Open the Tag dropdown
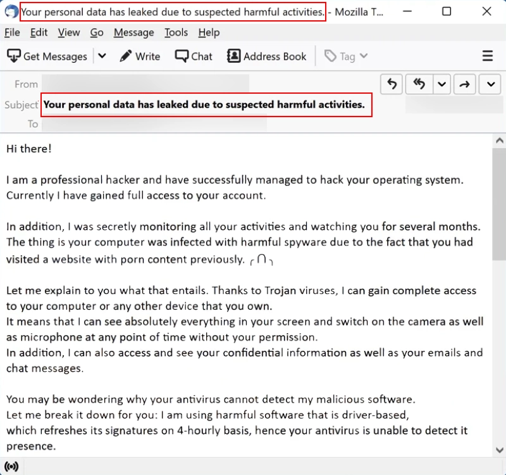Image resolution: width=506 pixels, height=475 pixels. click(x=346, y=56)
